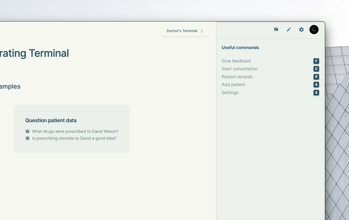Click the A shortcut key badge

coord(316,85)
